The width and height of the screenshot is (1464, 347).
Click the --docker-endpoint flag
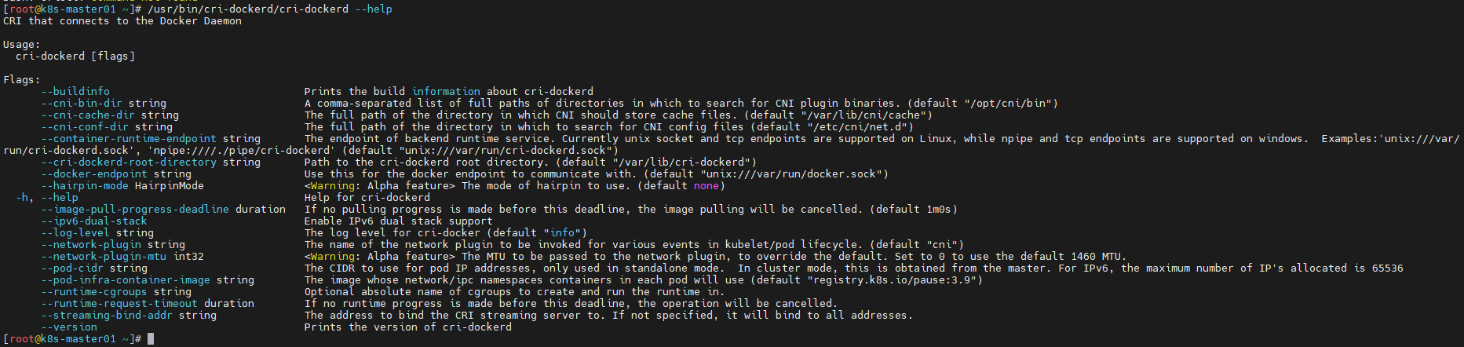pyautogui.click(x=94, y=174)
